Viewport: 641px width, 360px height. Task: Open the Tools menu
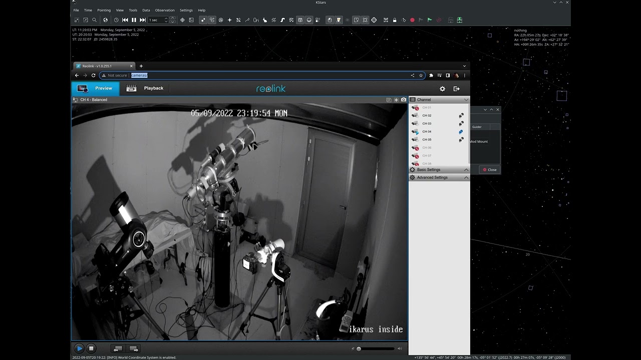[133, 10]
